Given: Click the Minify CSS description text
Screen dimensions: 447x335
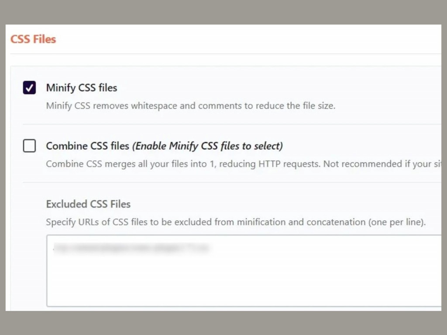Looking at the screenshot, I should 191,106.
